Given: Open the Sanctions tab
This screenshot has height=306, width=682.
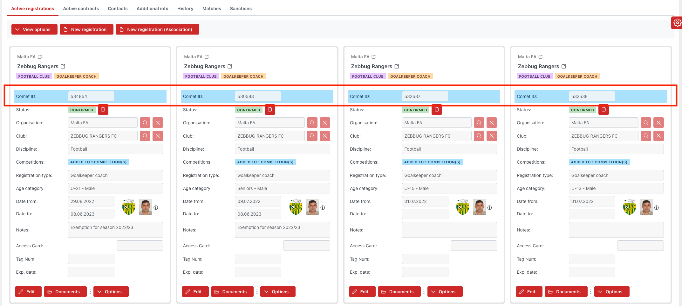Looking at the screenshot, I should click(241, 9).
